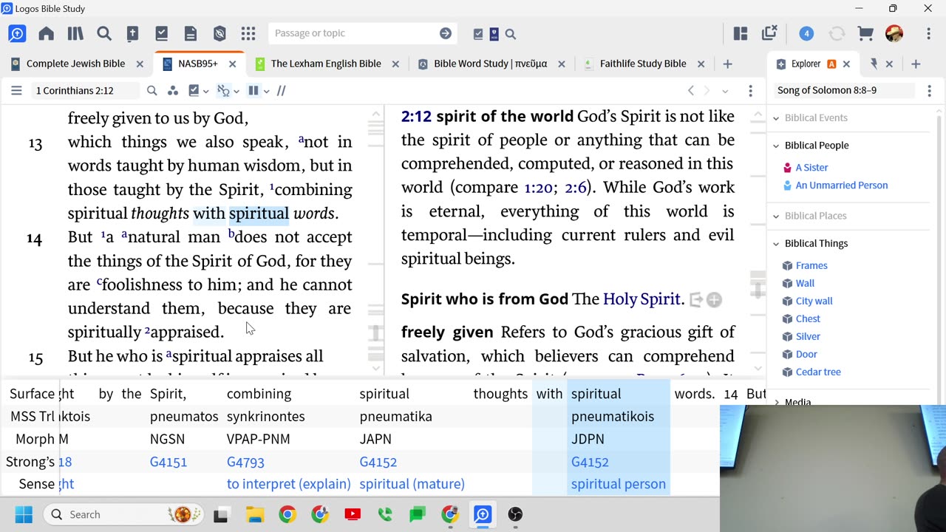Open the user profile avatar
The width and height of the screenshot is (946, 532).
pyautogui.click(x=894, y=33)
